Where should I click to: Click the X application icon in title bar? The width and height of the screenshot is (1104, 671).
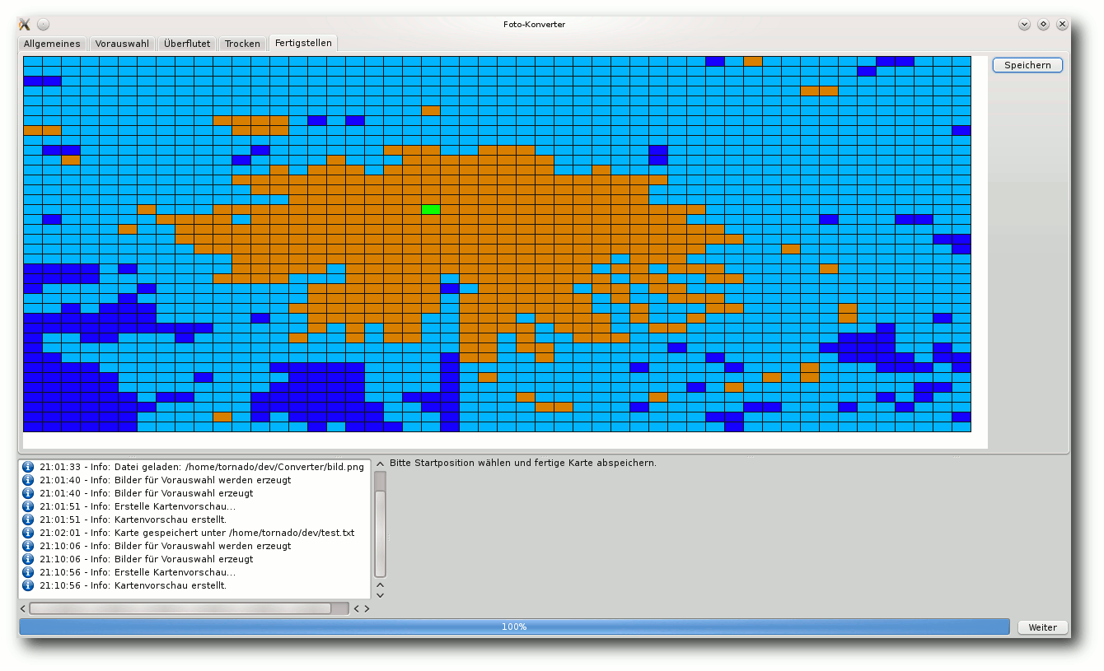coord(25,24)
